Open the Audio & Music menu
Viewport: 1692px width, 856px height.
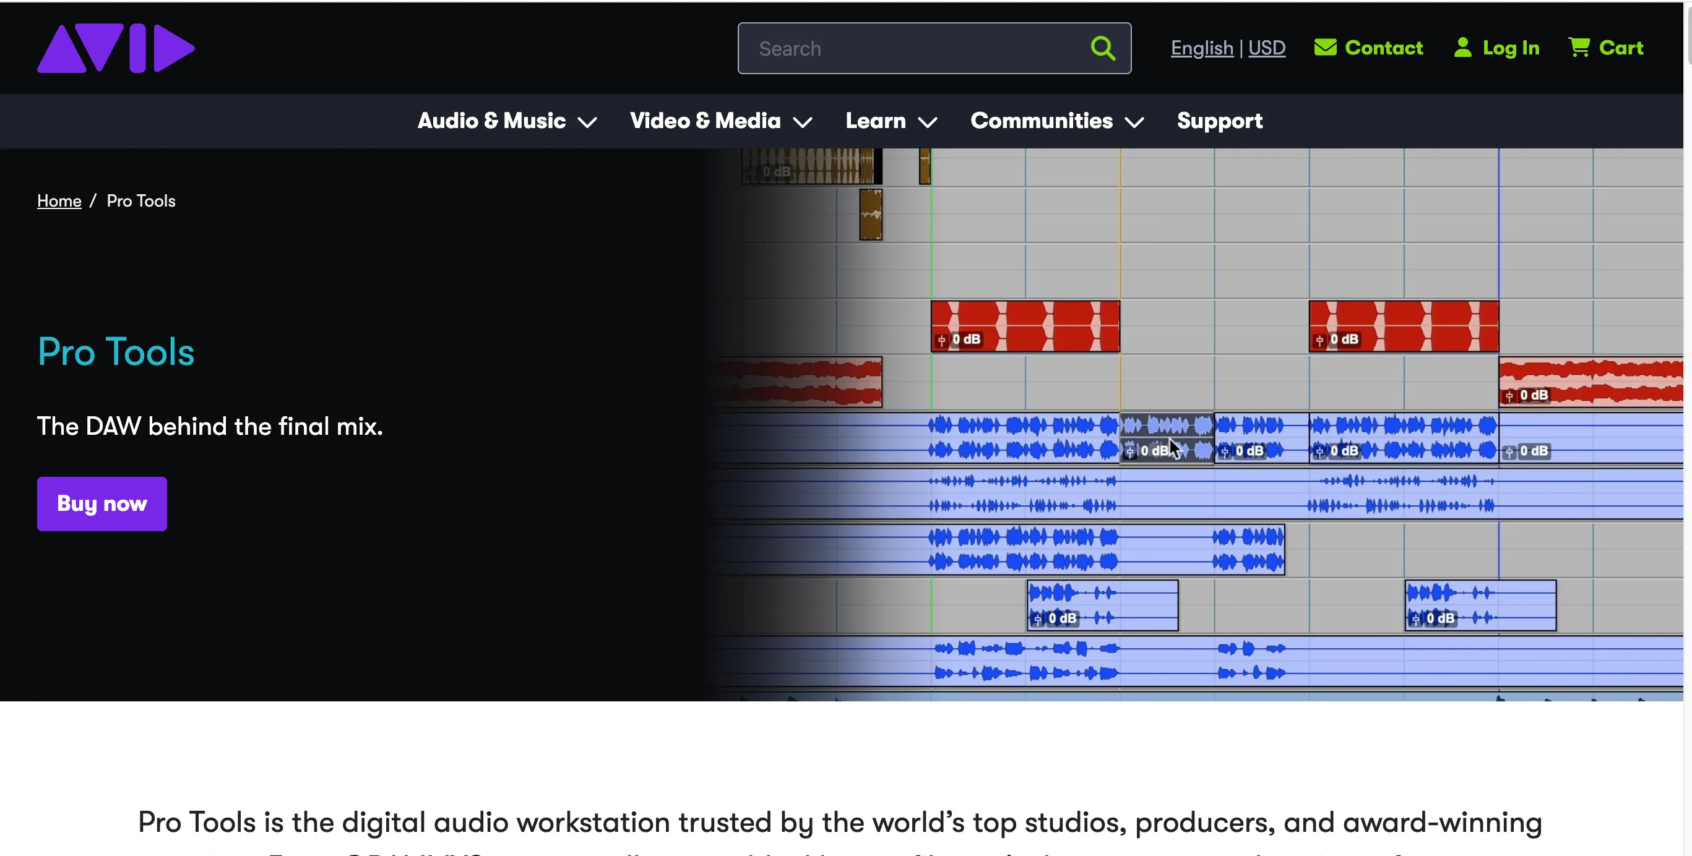507,121
